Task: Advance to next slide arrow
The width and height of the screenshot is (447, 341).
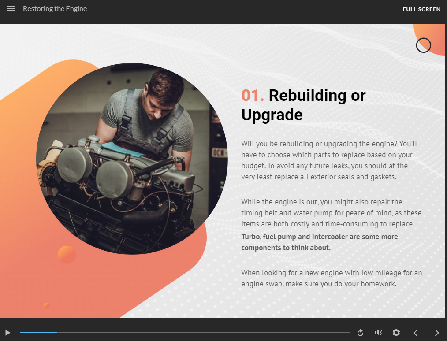Action: tap(437, 333)
